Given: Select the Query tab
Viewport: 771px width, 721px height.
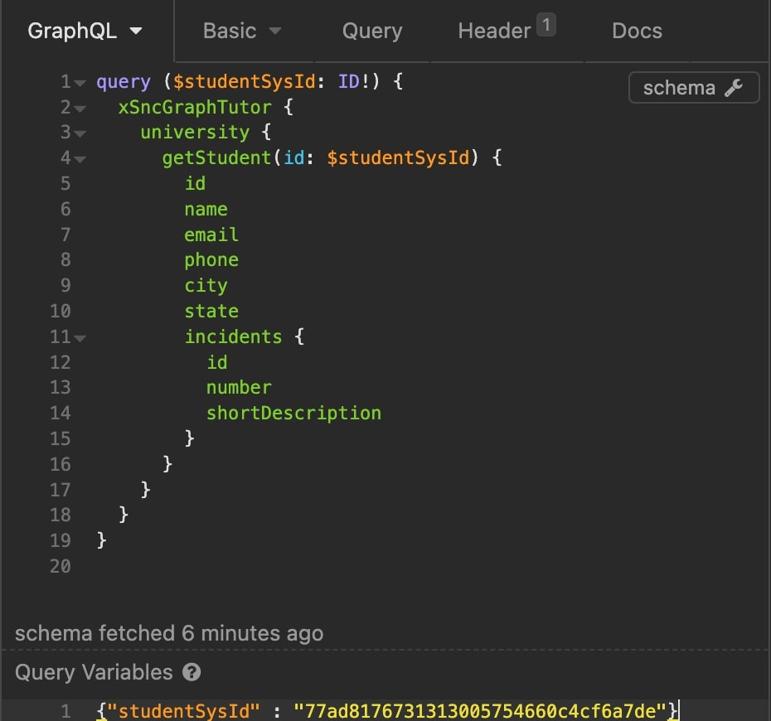Looking at the screenshot, I should [372, 31].
